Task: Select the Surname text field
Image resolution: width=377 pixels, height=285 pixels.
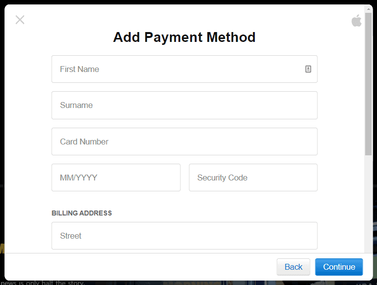Action: (184, 105)
